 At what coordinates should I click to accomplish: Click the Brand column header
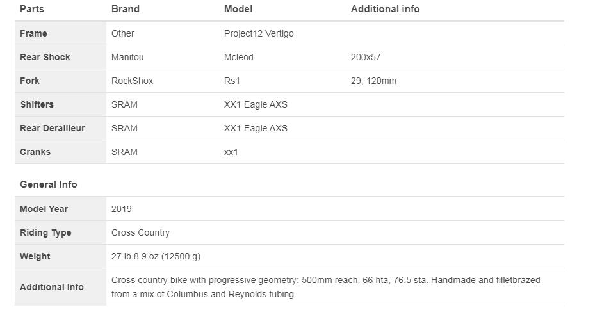[x=125, y=9]
